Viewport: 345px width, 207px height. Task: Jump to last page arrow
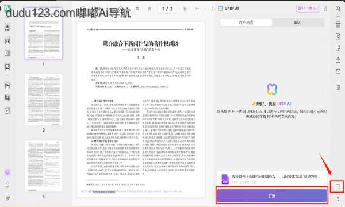point(197,9)
